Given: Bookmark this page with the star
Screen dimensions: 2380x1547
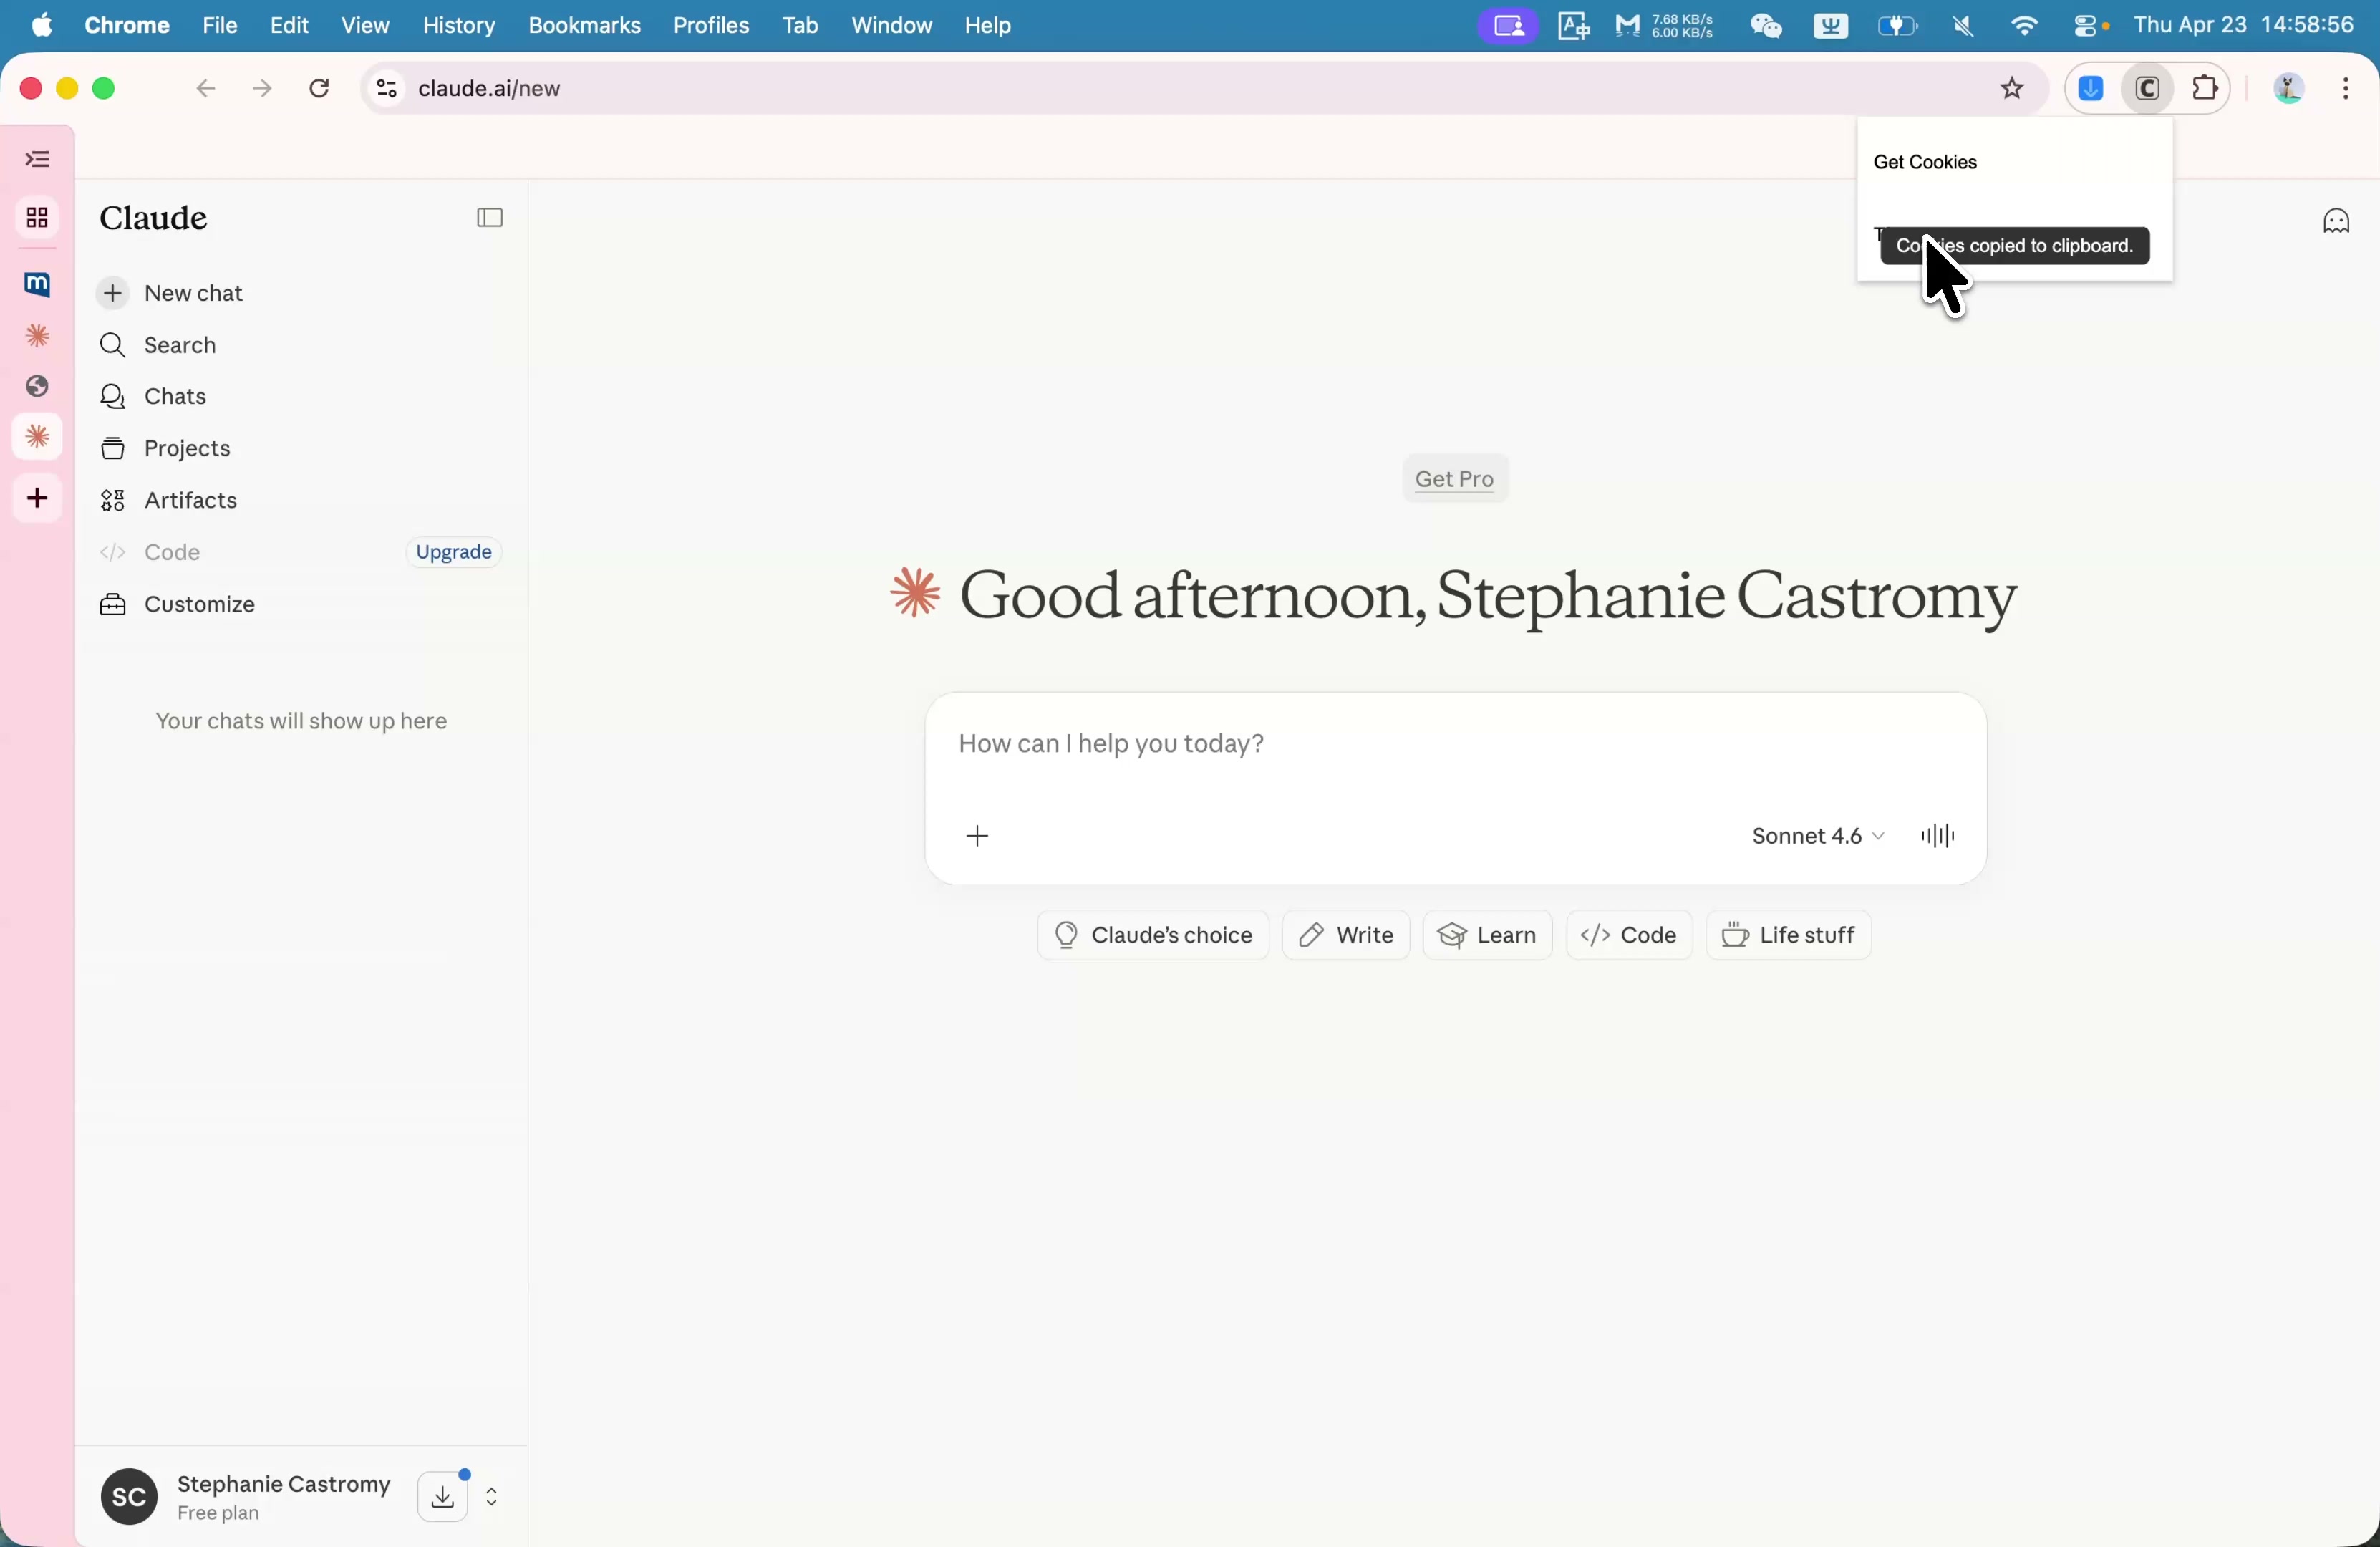Looking at the screenshot, I should coord(2012,89).
